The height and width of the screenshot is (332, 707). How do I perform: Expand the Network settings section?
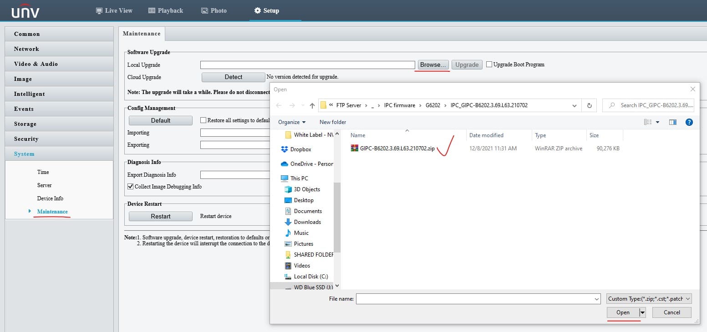[x=59, y=49]
